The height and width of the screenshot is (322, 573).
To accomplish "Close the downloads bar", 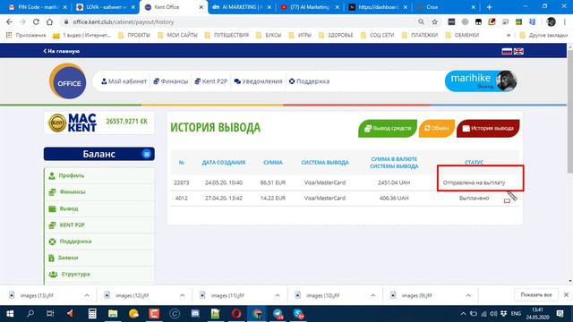I will (566, 294).
